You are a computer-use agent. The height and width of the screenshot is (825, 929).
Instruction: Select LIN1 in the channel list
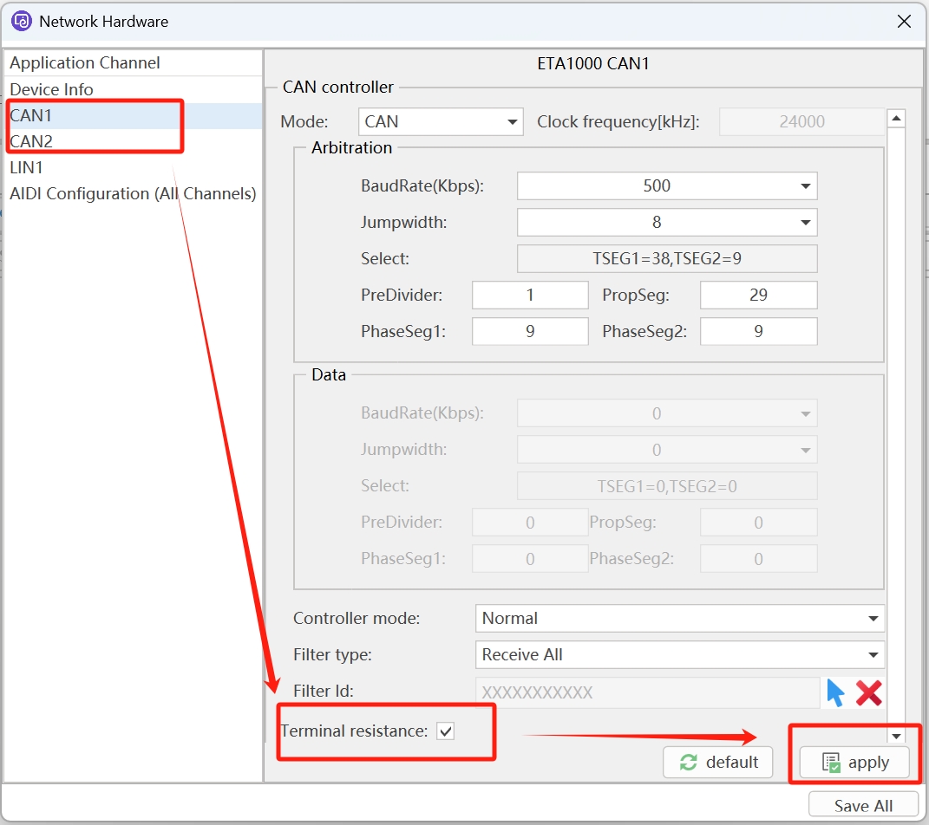point(26,167)
